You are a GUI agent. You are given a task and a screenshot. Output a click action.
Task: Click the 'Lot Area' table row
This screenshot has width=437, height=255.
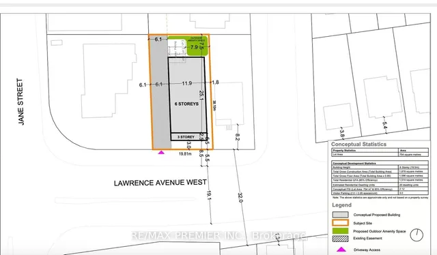[380, 154]
